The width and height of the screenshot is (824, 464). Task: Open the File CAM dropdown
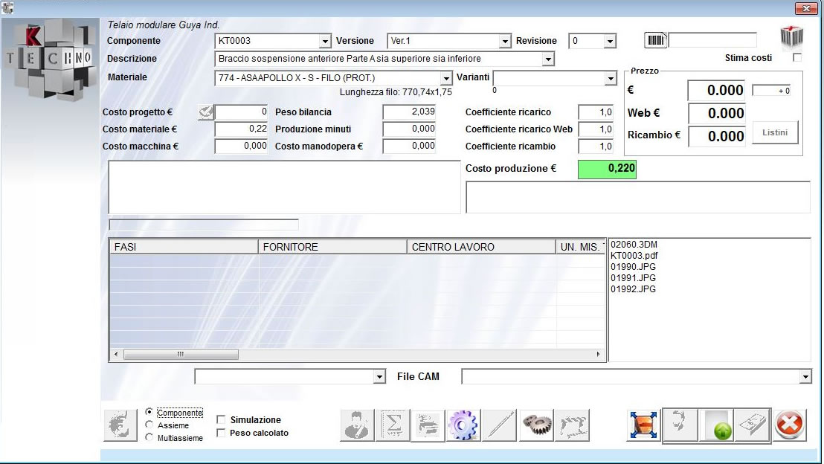pyautogui.click(x=805, y=376)
